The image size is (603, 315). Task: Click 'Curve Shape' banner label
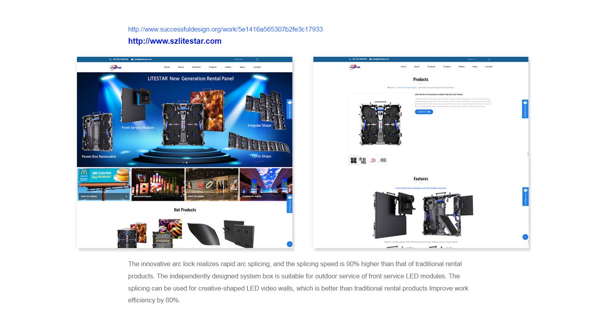tap(262, 156)
